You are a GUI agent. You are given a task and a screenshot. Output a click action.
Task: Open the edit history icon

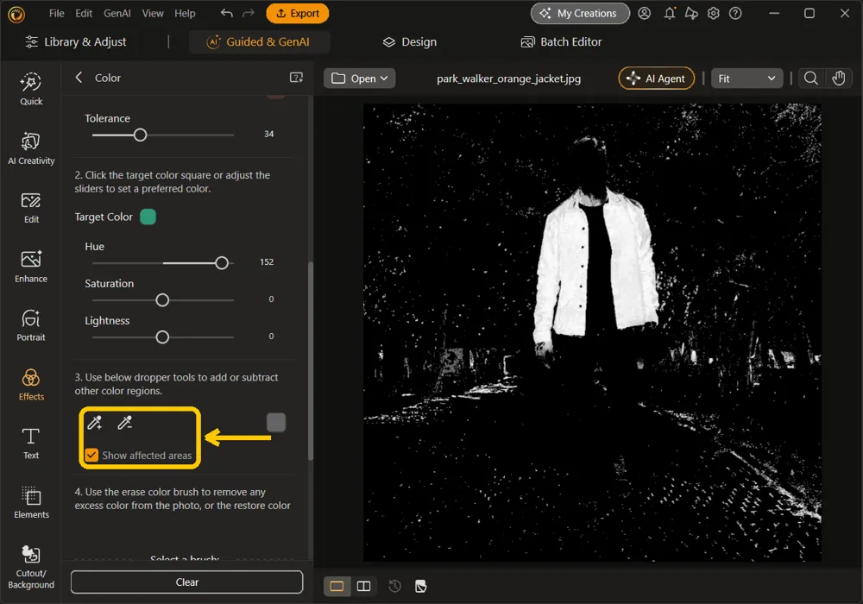pos(394,586)
